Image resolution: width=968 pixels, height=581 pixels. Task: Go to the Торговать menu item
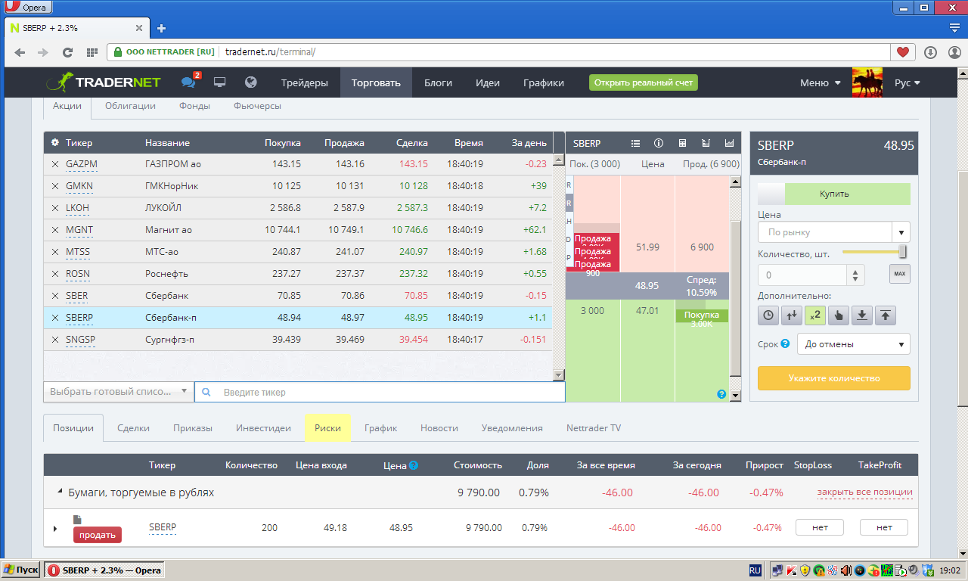pyautogui.click(x=376, y=83)
